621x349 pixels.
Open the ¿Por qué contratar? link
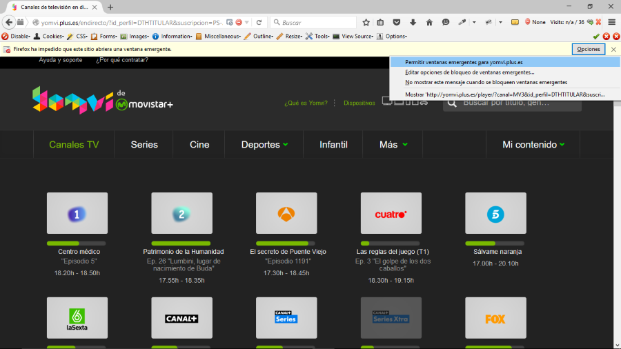tap(122, 60)
